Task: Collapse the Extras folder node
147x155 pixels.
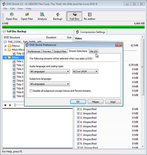Action: (x=6, y=58)
